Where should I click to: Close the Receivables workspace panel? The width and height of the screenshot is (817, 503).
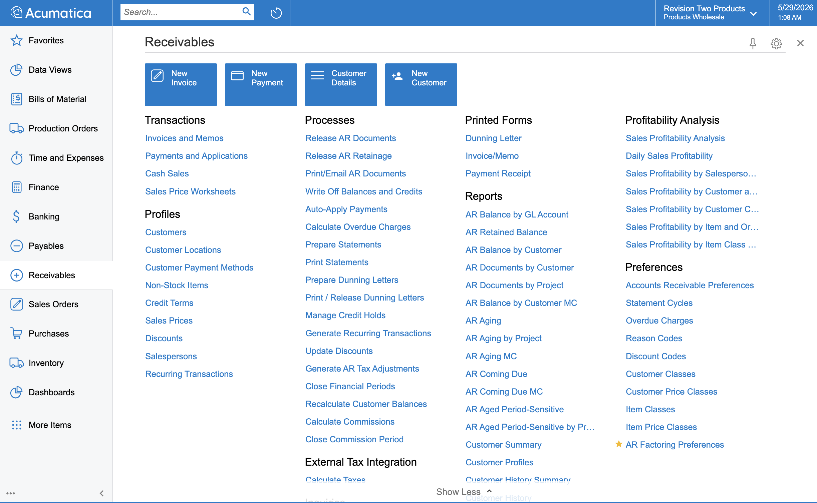[x=800, y=43]
